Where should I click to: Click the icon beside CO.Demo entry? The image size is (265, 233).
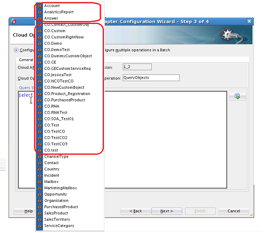40,44
